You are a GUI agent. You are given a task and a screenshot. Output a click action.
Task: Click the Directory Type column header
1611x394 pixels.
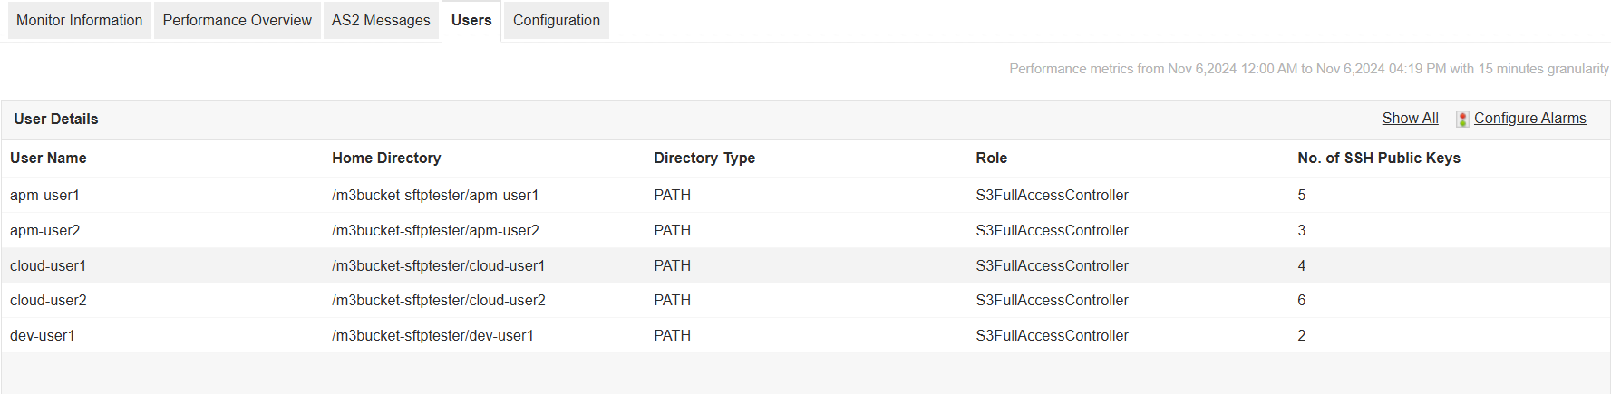(704, 158)
